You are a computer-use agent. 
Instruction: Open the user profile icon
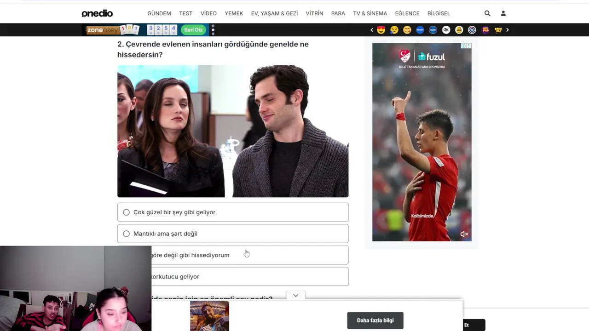pyautogui.click(x=503, y=13)
